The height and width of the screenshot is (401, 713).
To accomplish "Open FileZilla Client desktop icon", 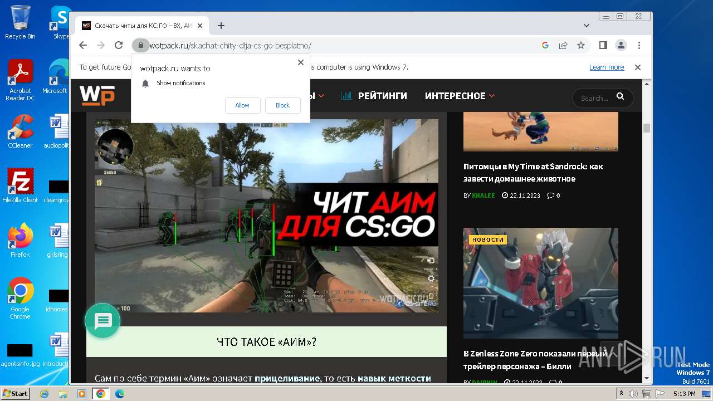I will 20,185.
